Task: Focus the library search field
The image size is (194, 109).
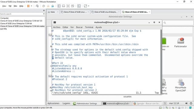Action: coord(21,14)
